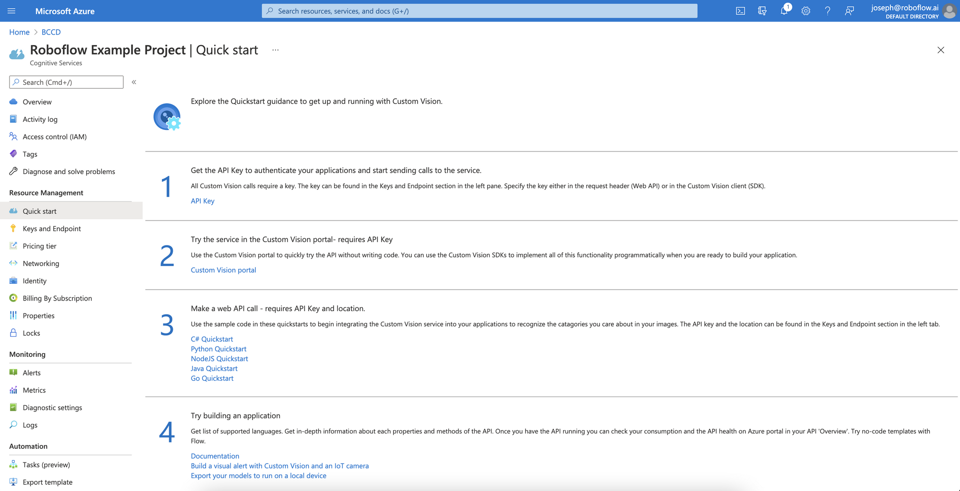Open the BCCD breadcrumb link
The width and height of the screenshot is (960, 491).
[50, 32]
